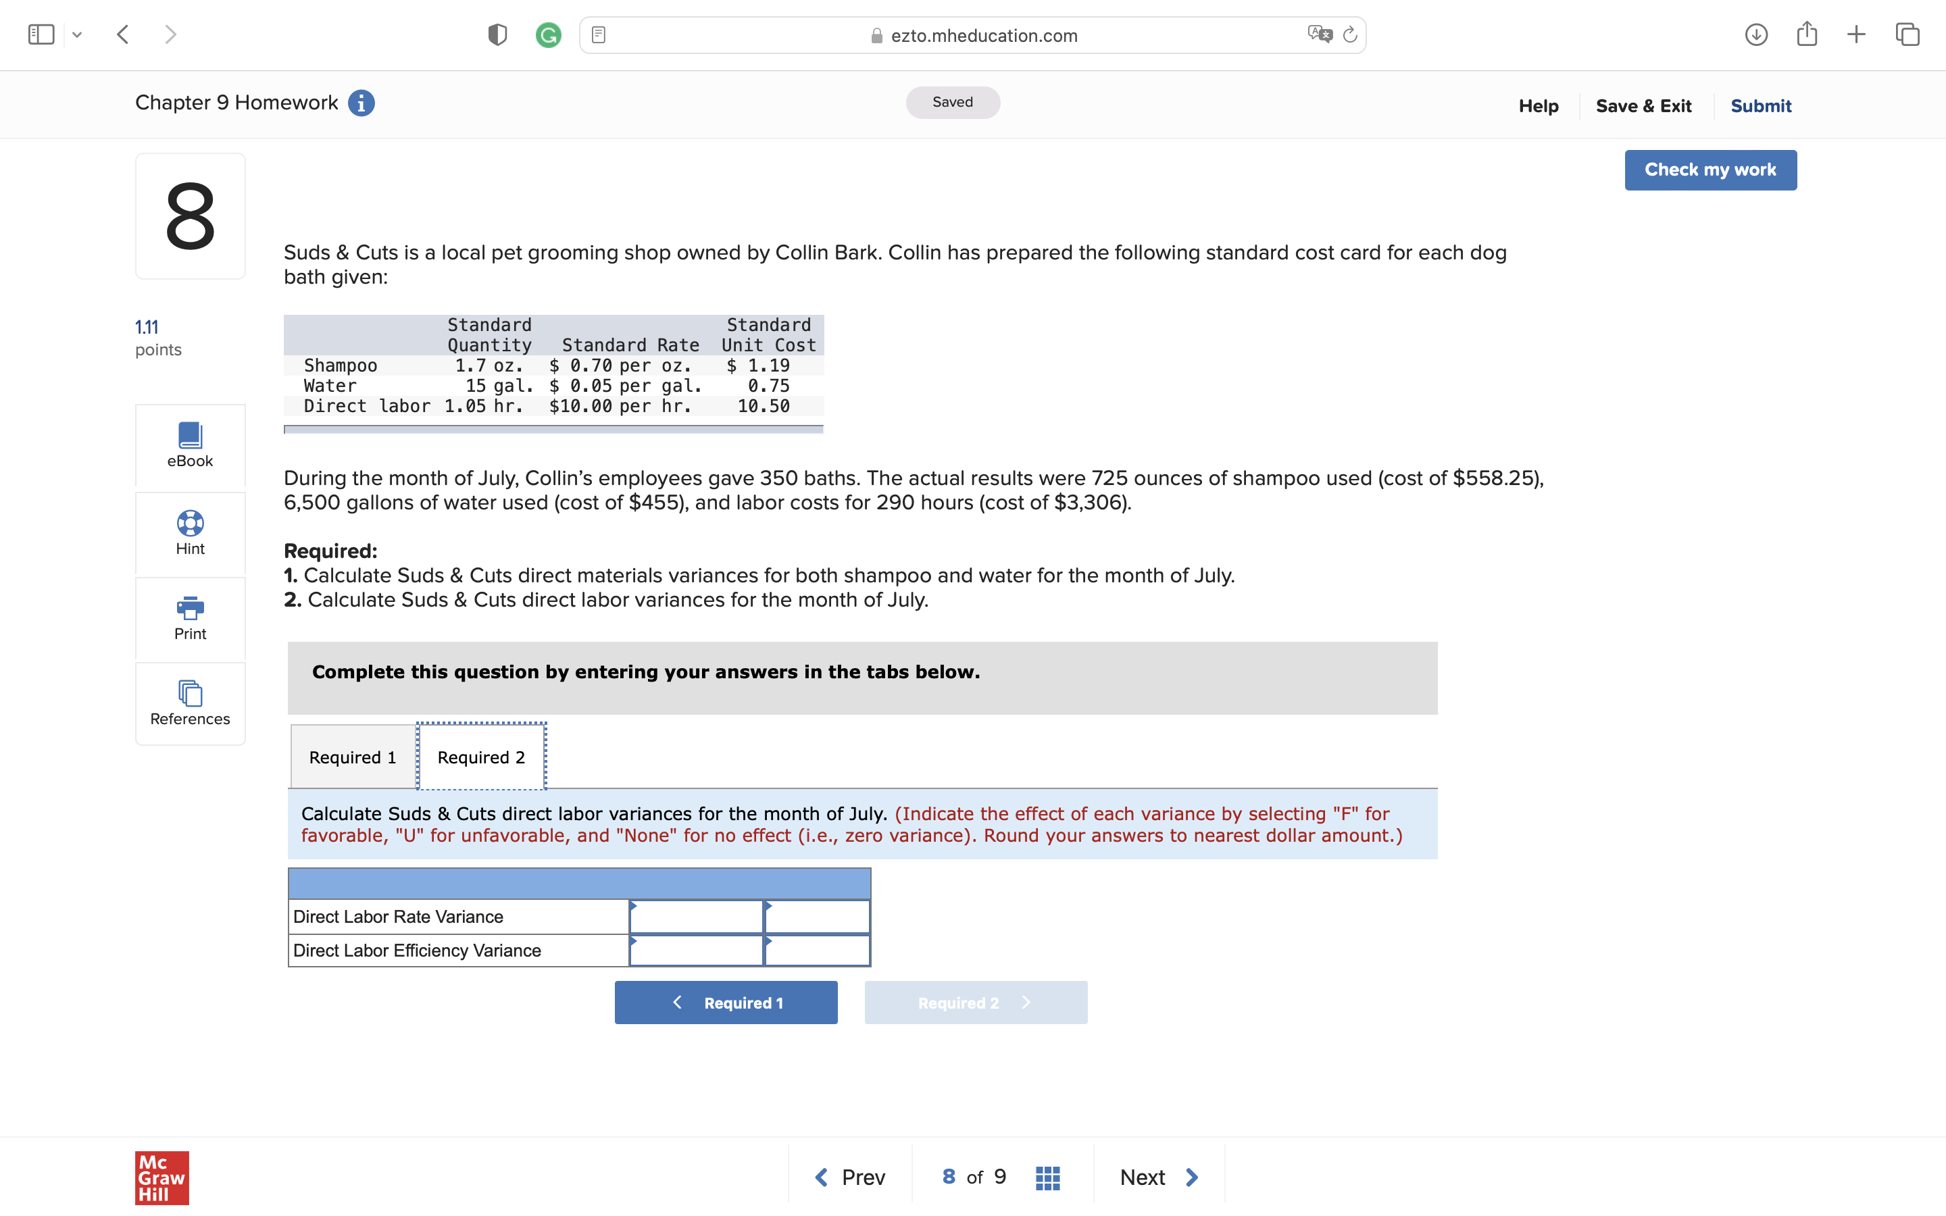Click the Submit link
The width and height of the screenshot is (1946, 1216).
[1760, 105]
